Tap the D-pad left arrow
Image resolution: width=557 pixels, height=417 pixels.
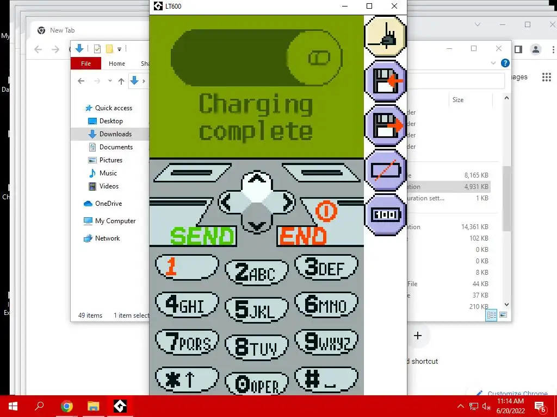[227, 203]
